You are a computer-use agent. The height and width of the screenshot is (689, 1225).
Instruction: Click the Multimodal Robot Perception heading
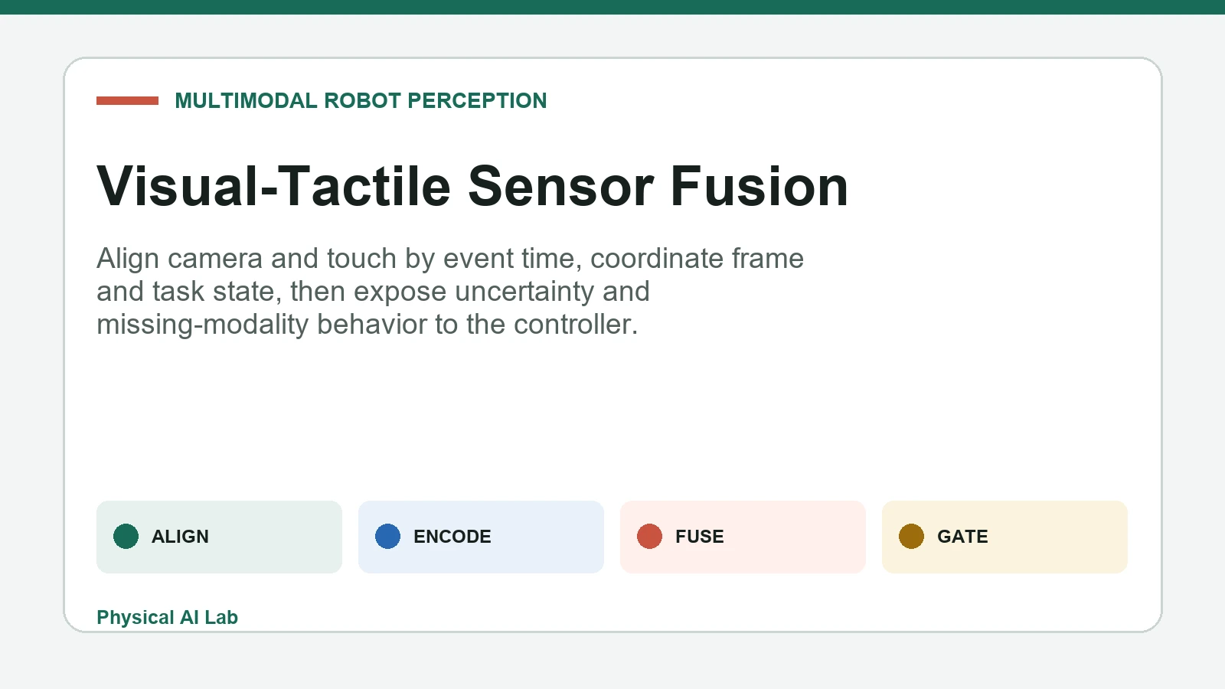pyautogui.click(x=361, y=100)
